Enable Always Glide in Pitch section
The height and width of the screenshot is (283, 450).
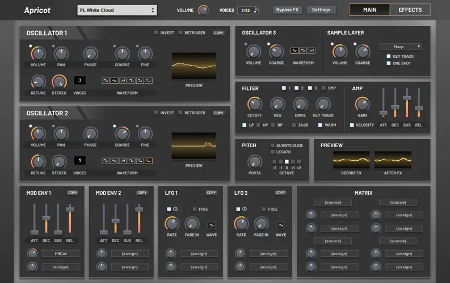[x=272, y=145]
